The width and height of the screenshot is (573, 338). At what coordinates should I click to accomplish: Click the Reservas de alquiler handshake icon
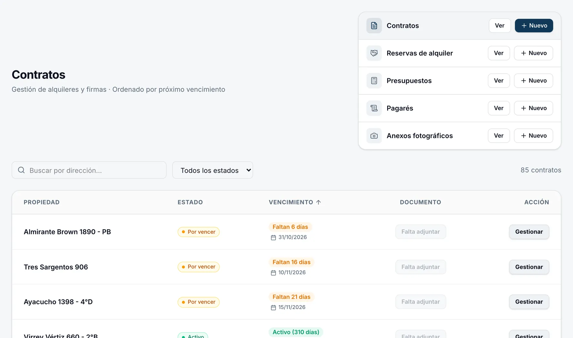pyautogui.click(x=374, y=53)
